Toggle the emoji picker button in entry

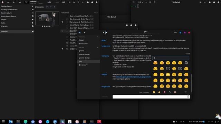point(188,96)
